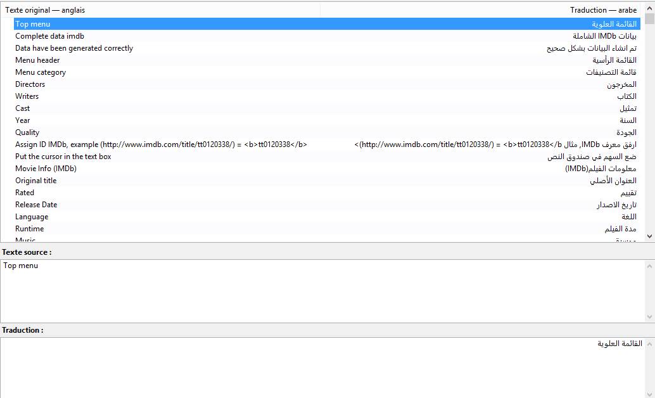655x398 pixels.
Task: Select the 'Year' row
Action: coord(327,120)
